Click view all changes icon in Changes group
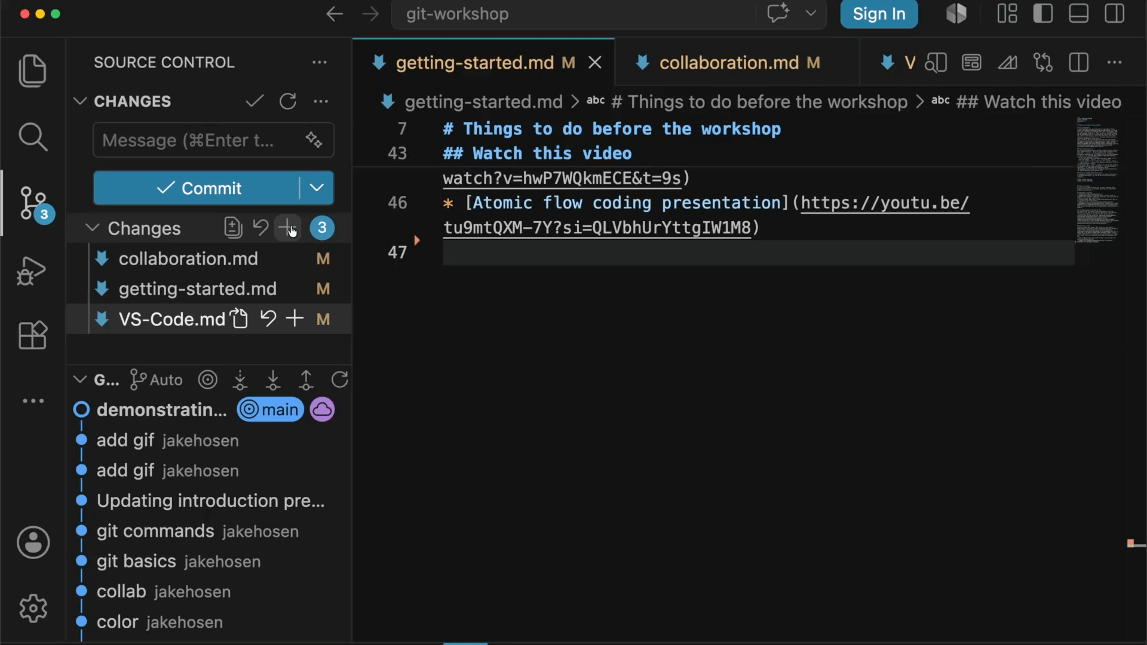 233,228
